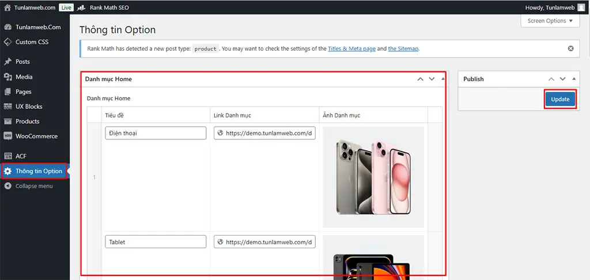
Task: Go to Posts in the sidebar
Action: pos(22,61)
